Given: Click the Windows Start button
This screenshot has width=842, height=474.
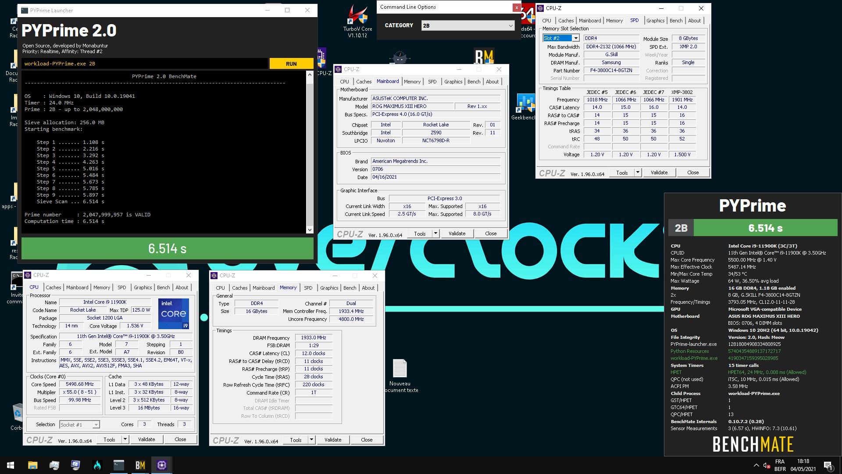Looking at the screenshot, I should pos(11,465).
